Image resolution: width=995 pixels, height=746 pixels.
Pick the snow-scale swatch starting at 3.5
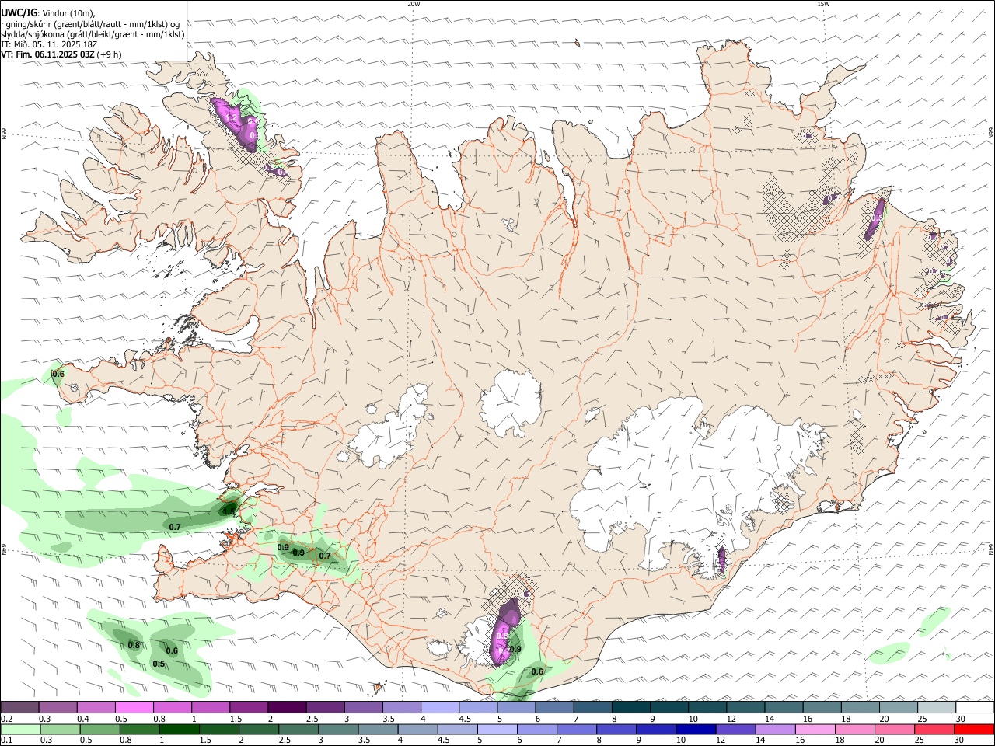click(x=401, y=707)
